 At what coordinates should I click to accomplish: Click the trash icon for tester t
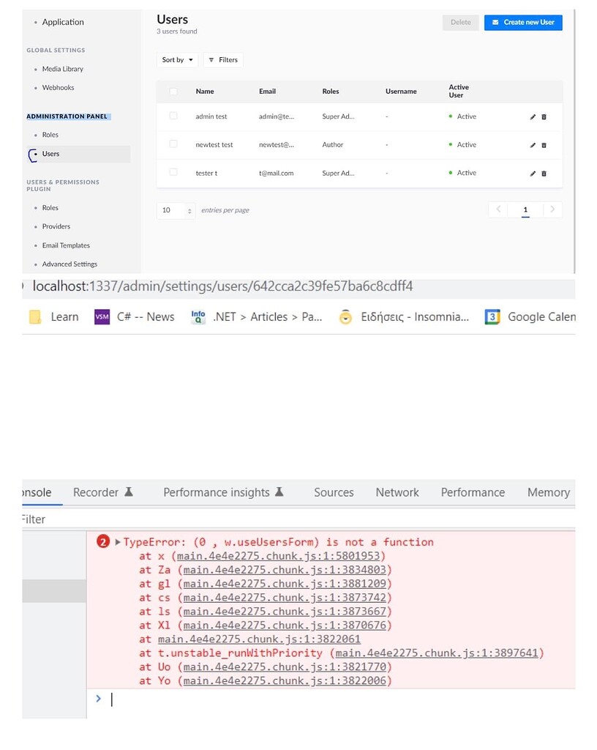click(544, 174)
